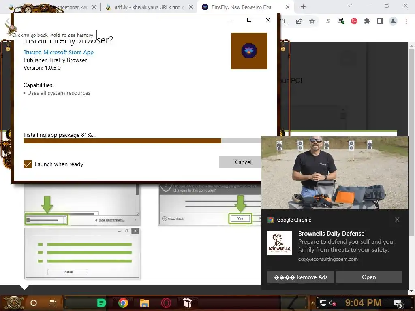Dismiss the Google Chrome notification

[x=397, y=219]
